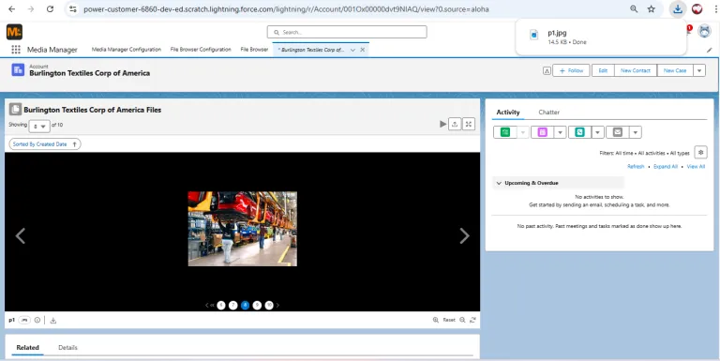Click the Edit button

point(603,70)
